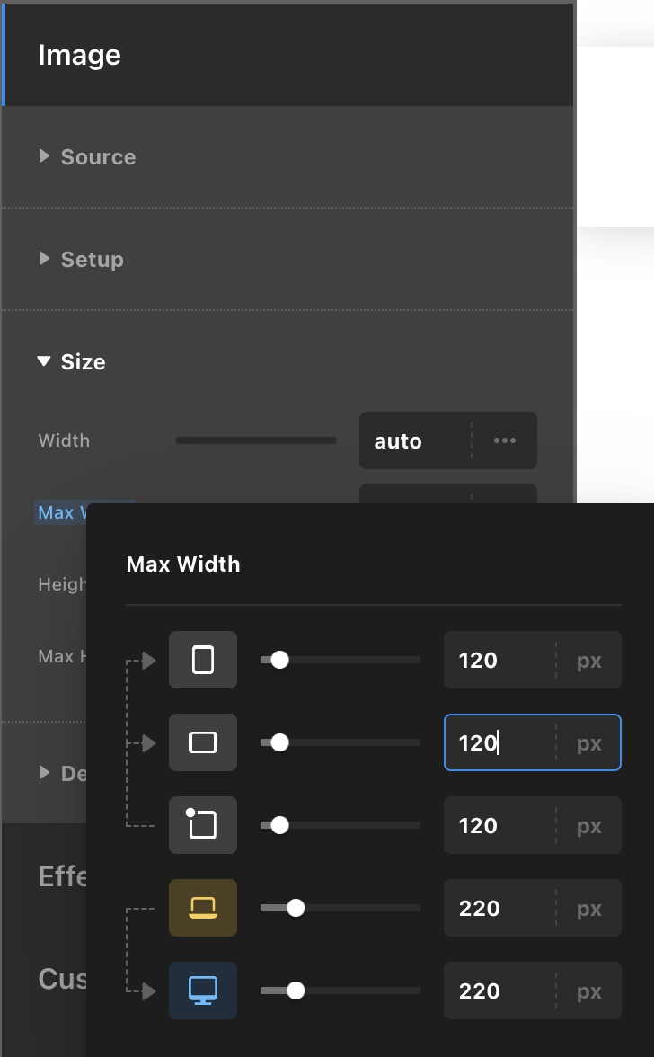Select the phone landscape breakpoint icon
The height and width of the screenshot is (1057, 654).
coord(203,742)
